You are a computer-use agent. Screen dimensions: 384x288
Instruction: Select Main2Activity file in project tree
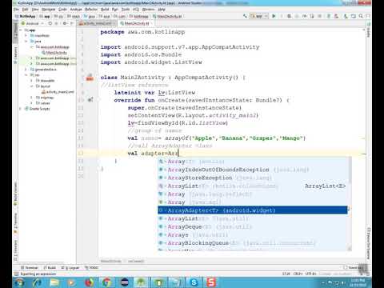pos(54,53)
